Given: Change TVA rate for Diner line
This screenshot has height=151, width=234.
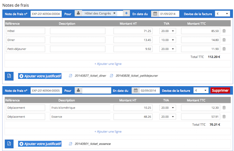Looking at the screenshot, I should 168,40.
